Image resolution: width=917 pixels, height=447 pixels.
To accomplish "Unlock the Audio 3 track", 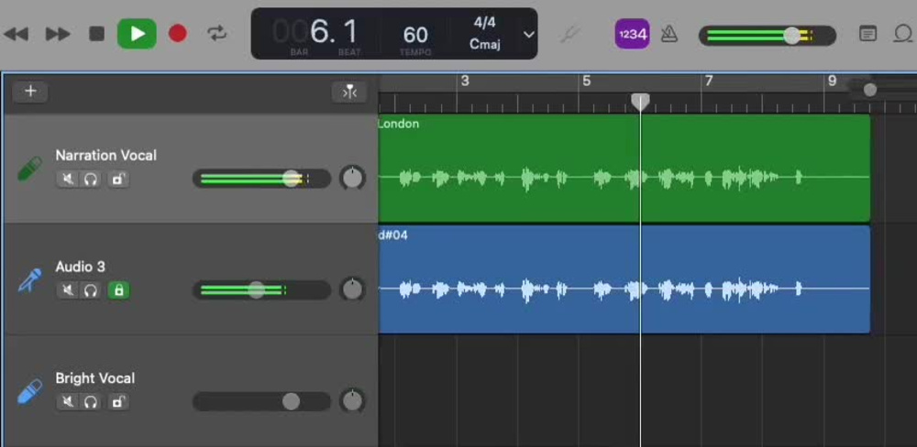I will point(118,289).
